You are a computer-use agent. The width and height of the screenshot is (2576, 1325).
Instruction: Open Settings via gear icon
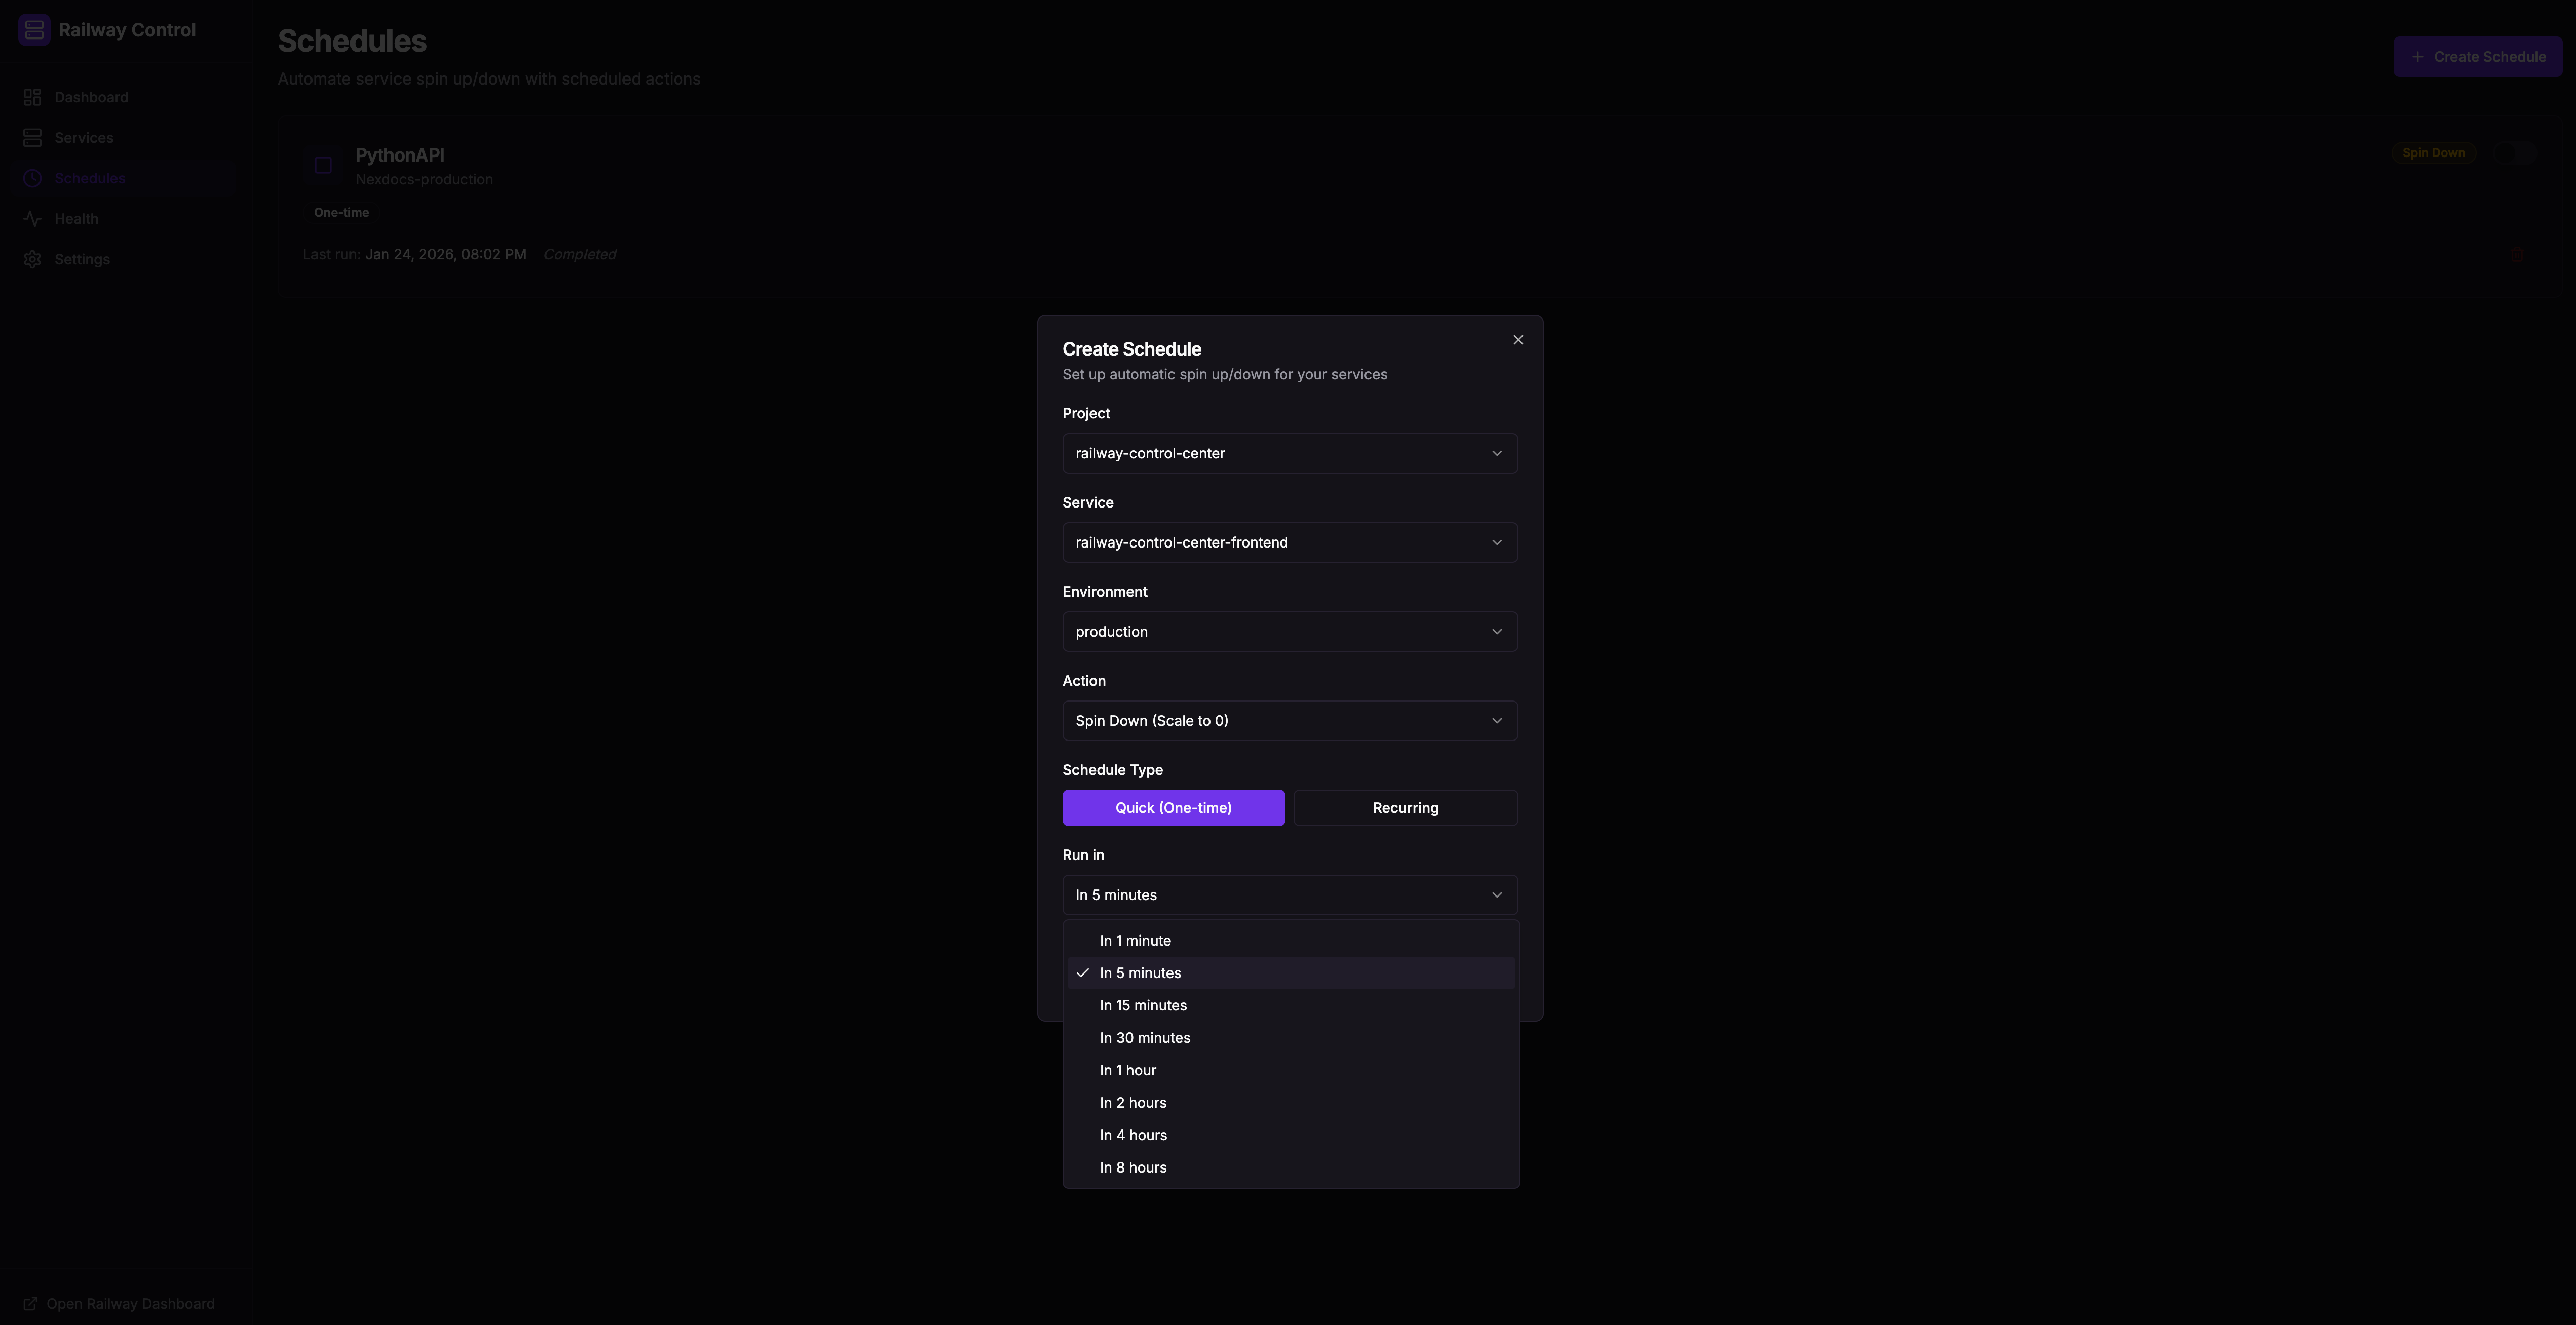33,260
